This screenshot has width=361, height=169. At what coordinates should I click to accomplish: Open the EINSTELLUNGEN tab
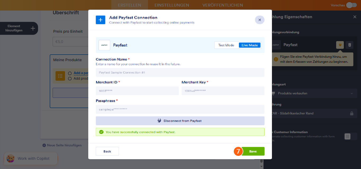(x=172, y=5)
